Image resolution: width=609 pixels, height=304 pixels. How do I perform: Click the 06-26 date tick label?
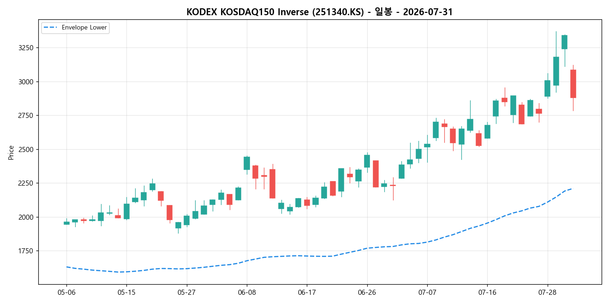click(x=367, y=292)
